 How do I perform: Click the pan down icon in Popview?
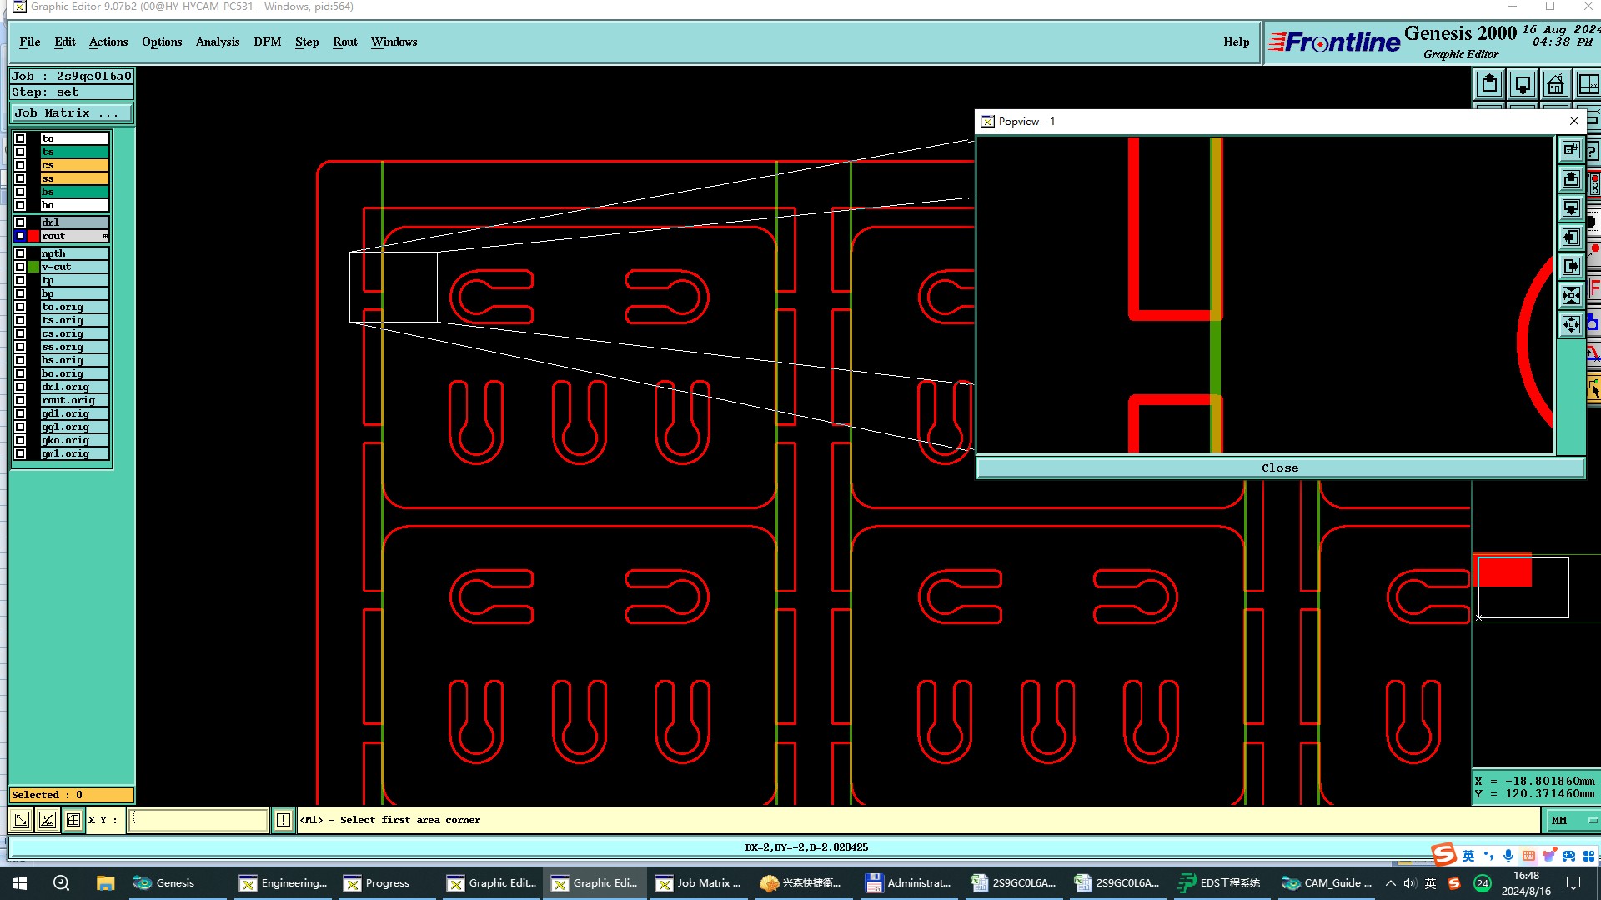tap(1571, 208)
